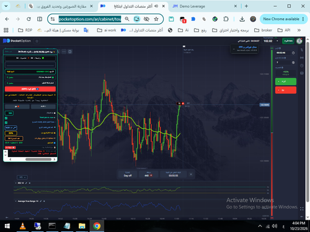Minimize the notification popup near the chart top
Viewport: 310px width, 232px height.
click(234, 49)
